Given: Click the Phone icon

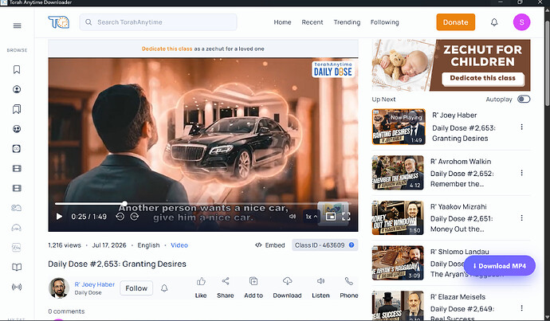Looking at the screenshot, I should pyautogui.click(x=348, y=281).
